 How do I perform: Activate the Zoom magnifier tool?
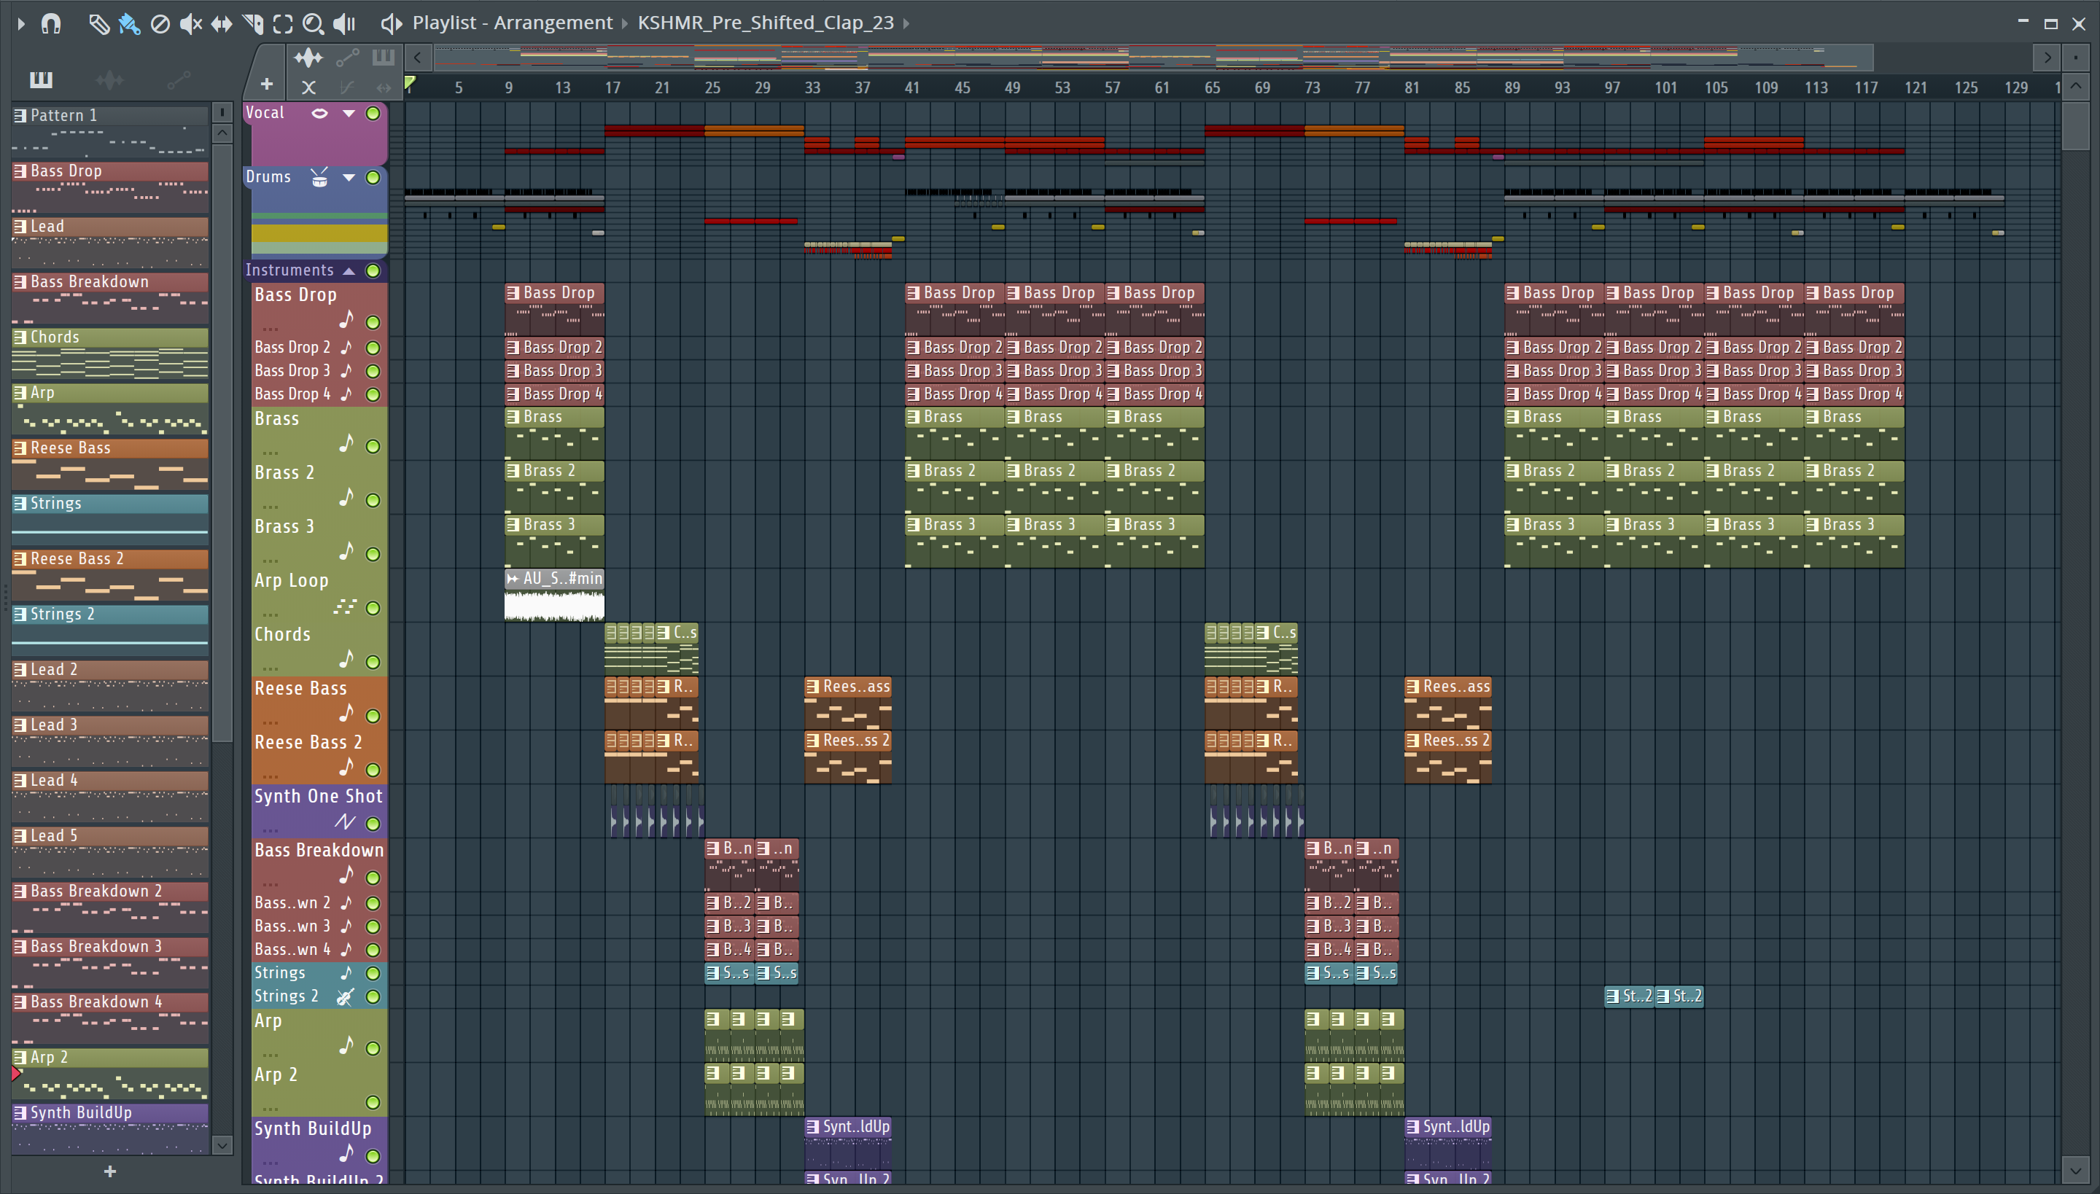pyautogui.click(x=313, y=24)
